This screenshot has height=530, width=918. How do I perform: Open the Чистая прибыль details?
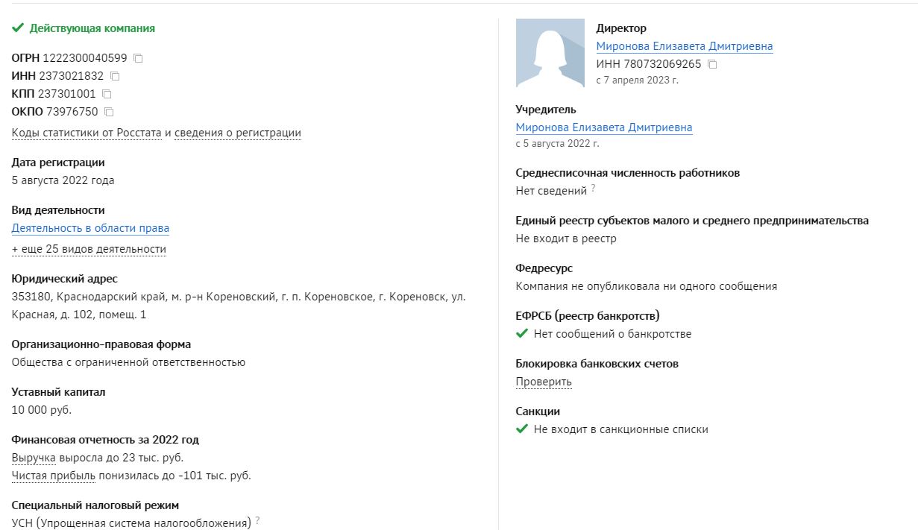pyautogui.click(x=54, y=476)
